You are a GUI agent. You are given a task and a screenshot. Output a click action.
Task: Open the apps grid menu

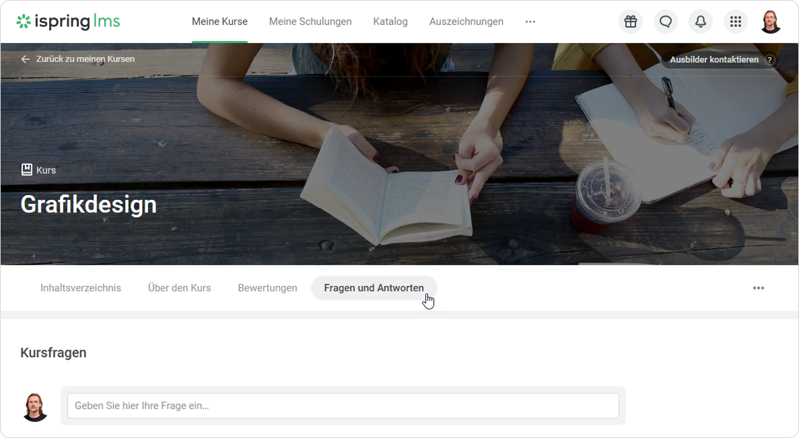click(x=735, y=22)
